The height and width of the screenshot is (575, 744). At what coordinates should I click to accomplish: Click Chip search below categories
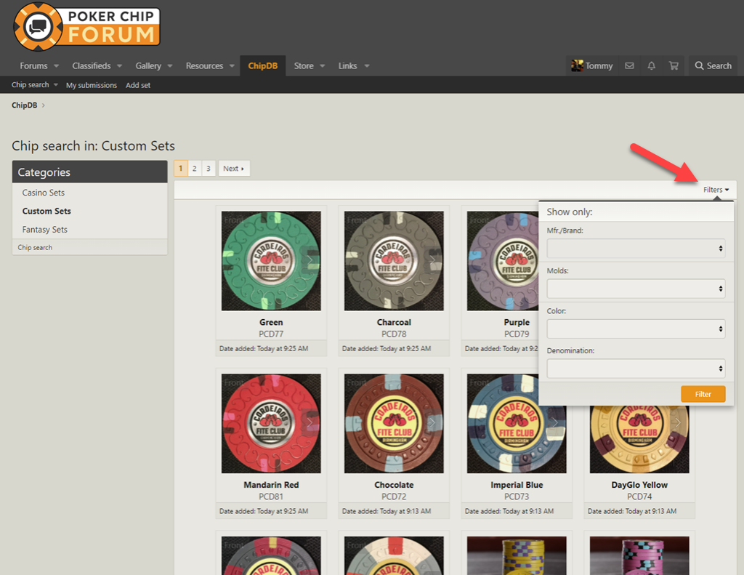click(x=35, y=247)
